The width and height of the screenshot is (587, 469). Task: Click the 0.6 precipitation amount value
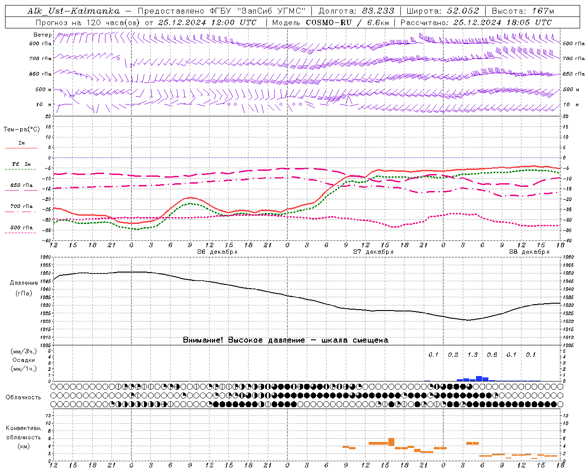coord(492,354)
